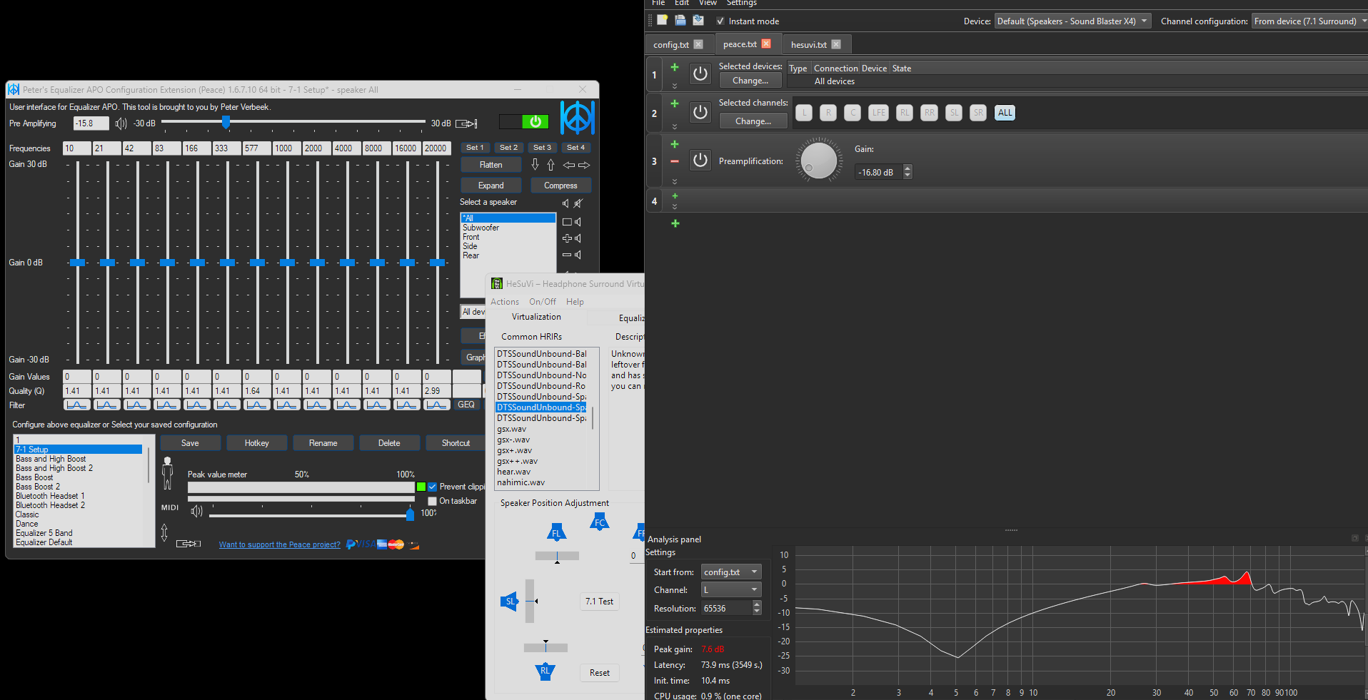Open the Channel dropdown in Analysis panel
1368x700 pixels.
[731, 589]
